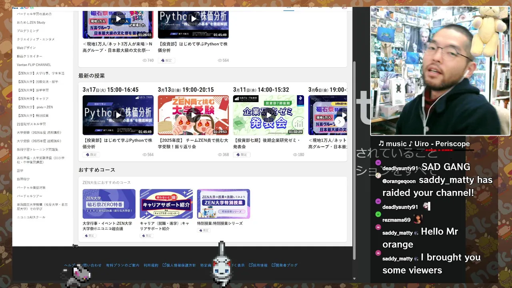Open 【ZEN大学】大学行事、学生生活 category
Viewport: 512px width, 288px height.
[x=41, y=73]
